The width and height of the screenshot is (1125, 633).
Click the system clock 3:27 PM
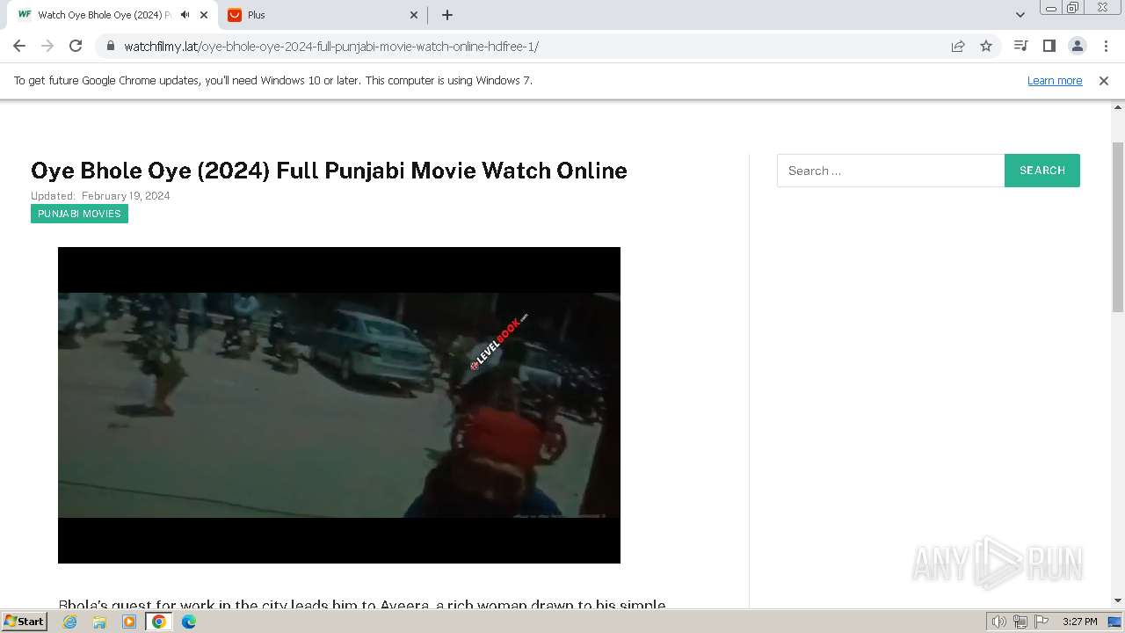(1079, 622)
